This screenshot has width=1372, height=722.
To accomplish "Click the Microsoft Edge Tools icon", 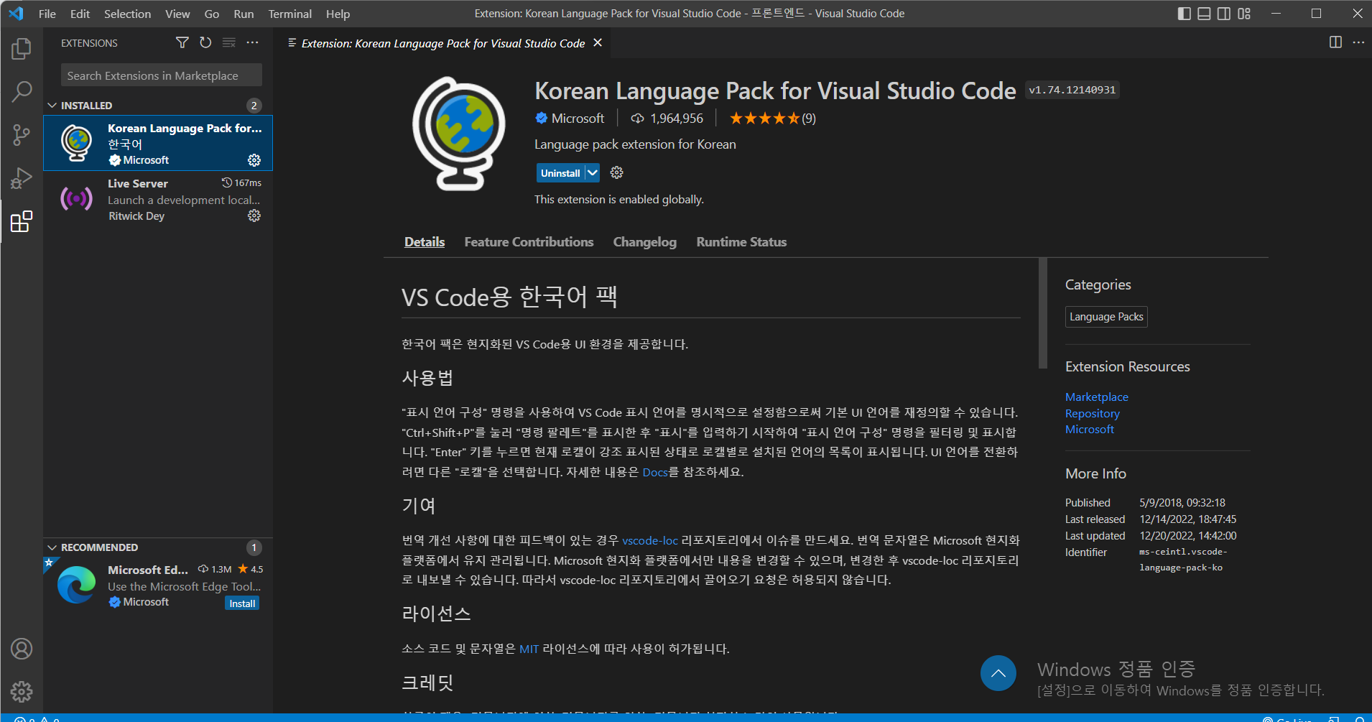I will (x=76, y=585).
